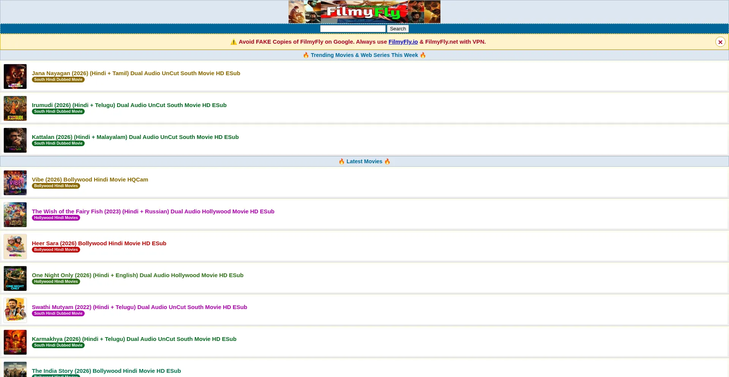Image resolution: width=729 pixels, height=377 pixels.
Task: Open Karmakhya (2026) movie link
Action: pos(134,339)
